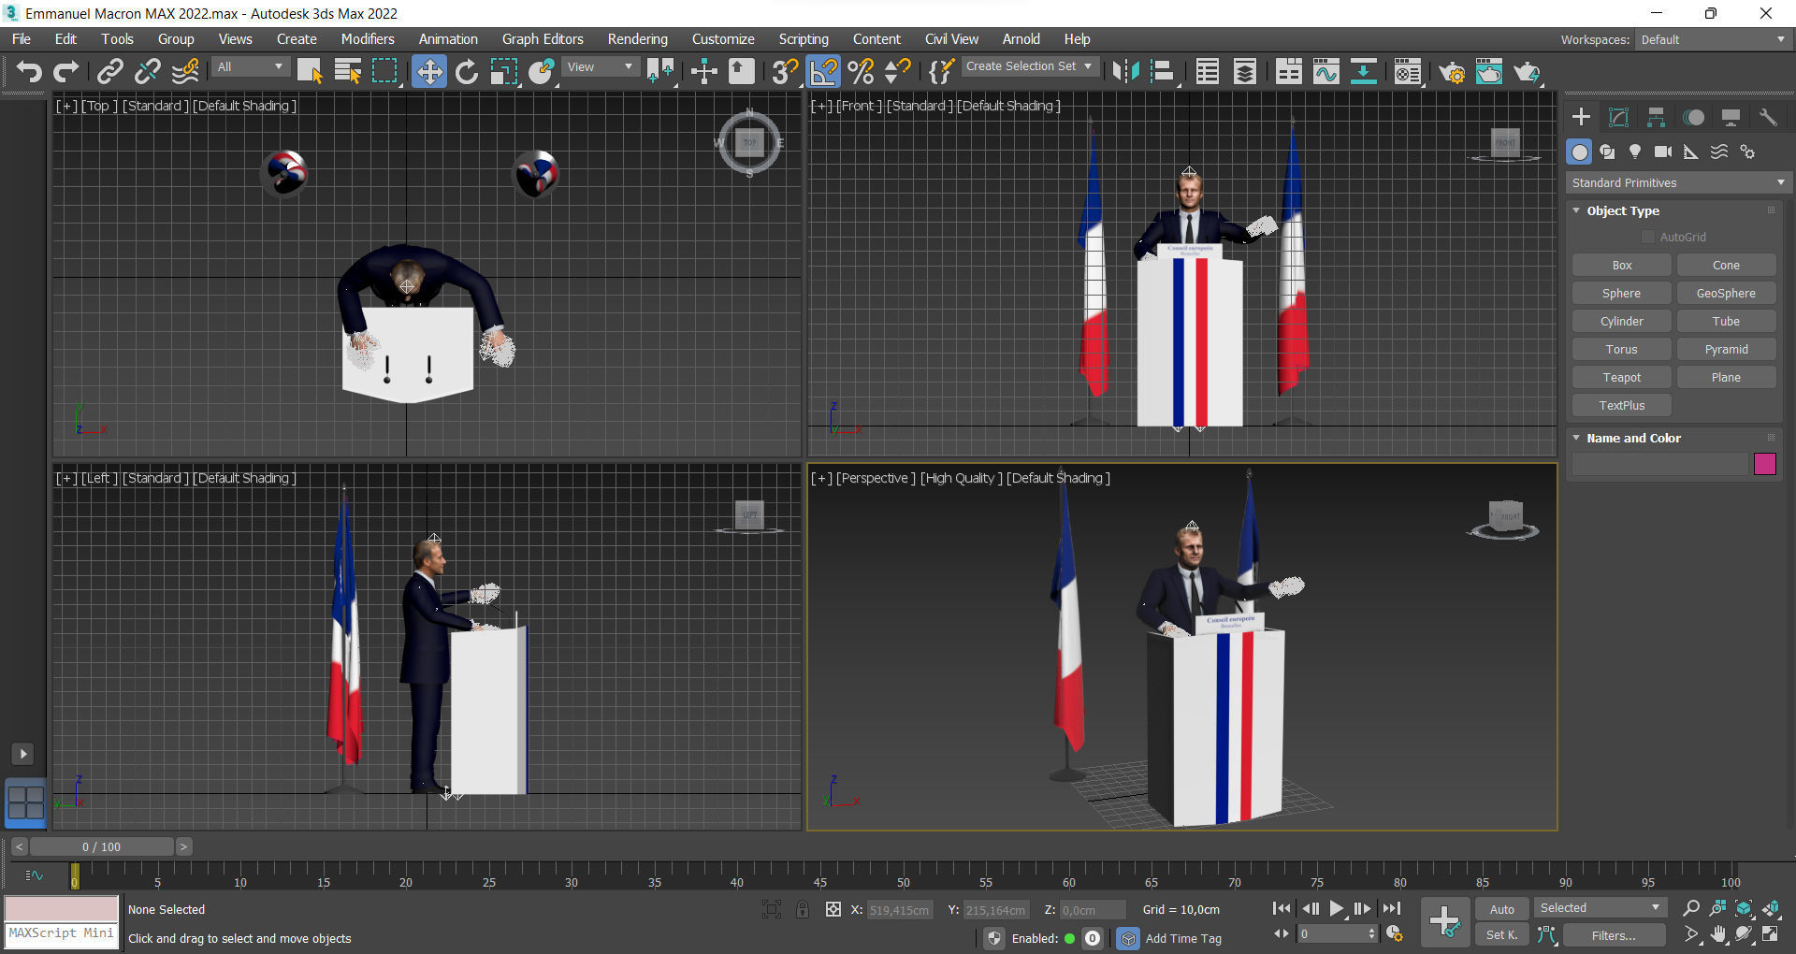1796x954 pixels.
Task: Open the Align tool
Action: coord(1163,71)
